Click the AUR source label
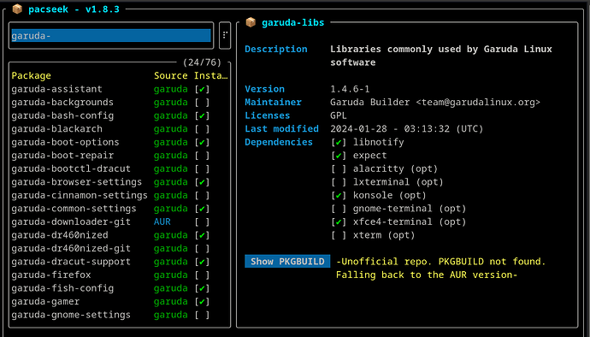The width and height of the screenshot is (590, 337). (x=162, y=222)
